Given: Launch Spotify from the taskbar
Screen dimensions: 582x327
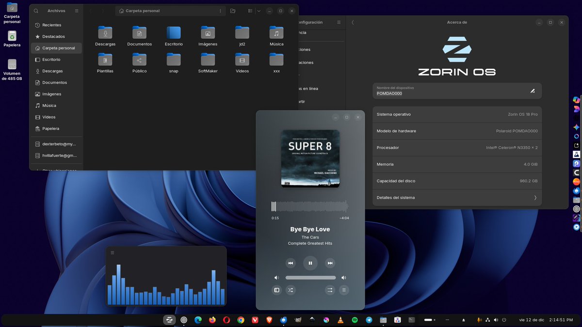Looking at the screenshot, I should pyautogui.click(x=355, y=320).
